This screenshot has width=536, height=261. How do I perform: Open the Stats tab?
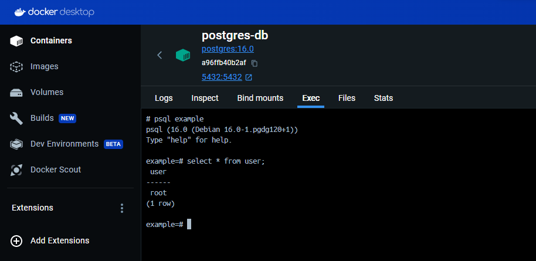click(383, 98)
